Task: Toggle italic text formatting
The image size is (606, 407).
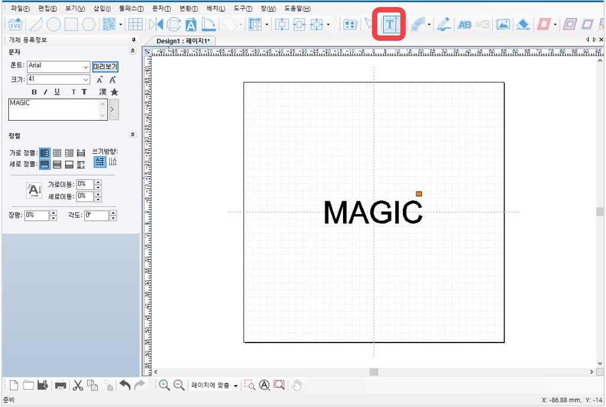Action: (x=45, y=92)
